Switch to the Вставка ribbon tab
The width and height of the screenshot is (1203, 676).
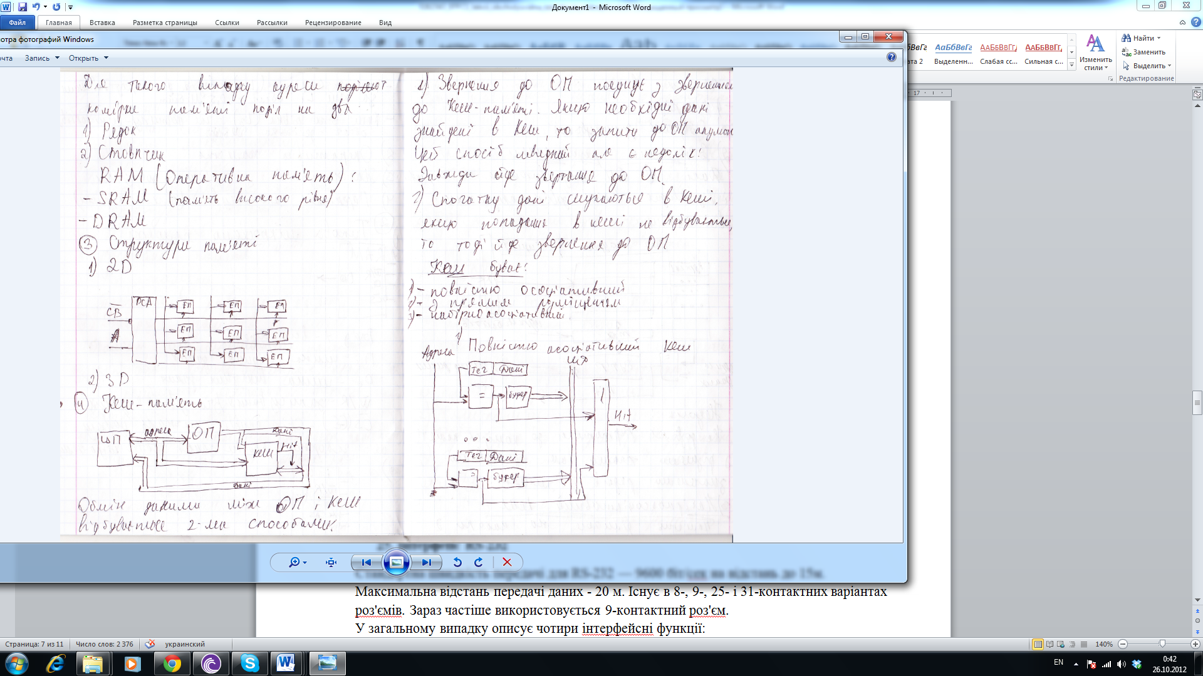pos(102,23)
